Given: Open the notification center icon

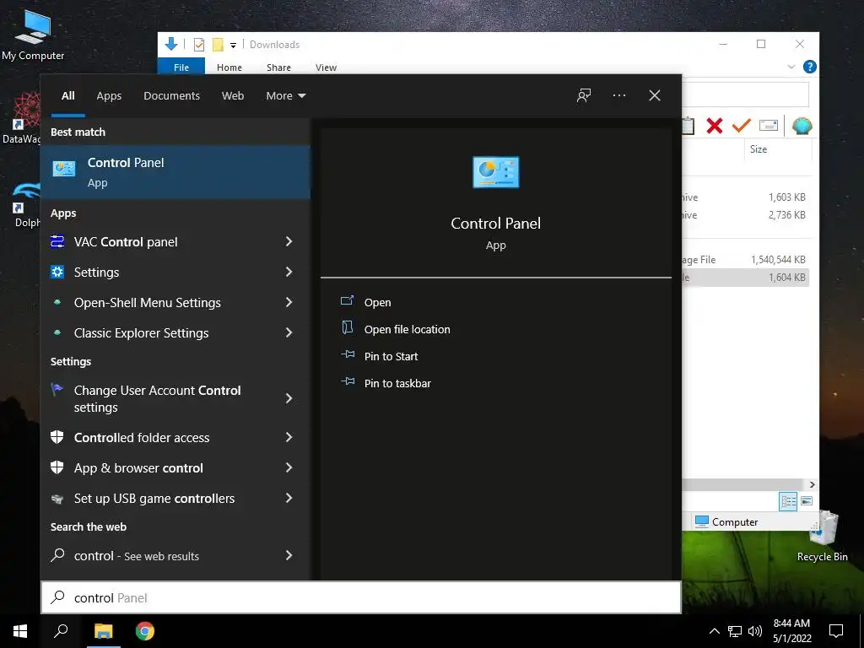Looking at the screenshot, I should (x=836, y=631).
